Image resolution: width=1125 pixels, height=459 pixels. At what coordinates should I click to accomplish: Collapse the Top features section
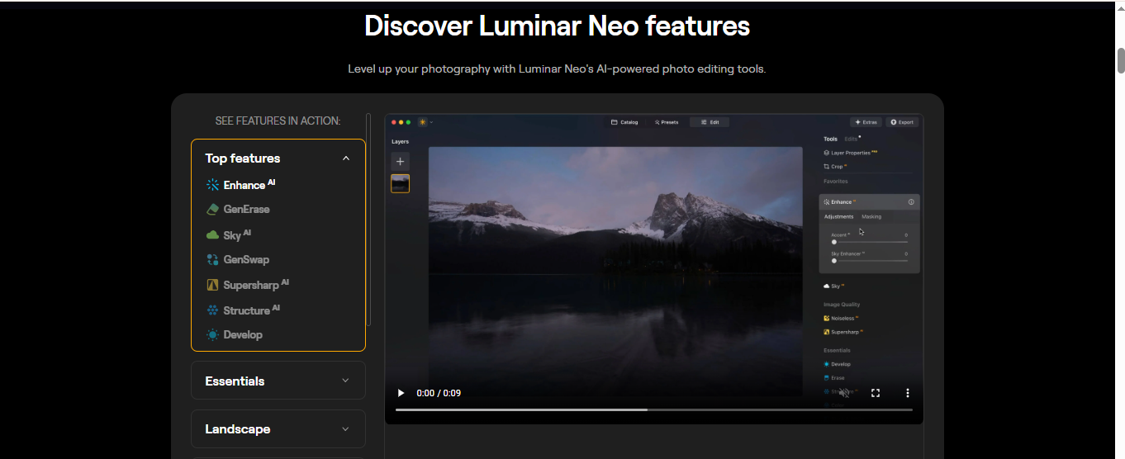coord(346,159)
